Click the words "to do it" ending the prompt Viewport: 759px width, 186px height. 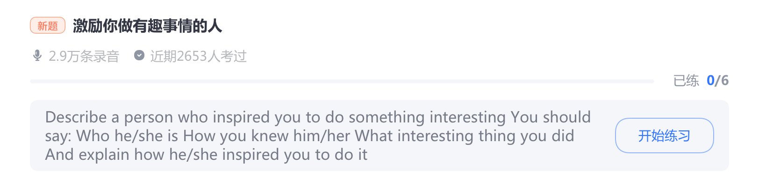(x=341, y=155)
